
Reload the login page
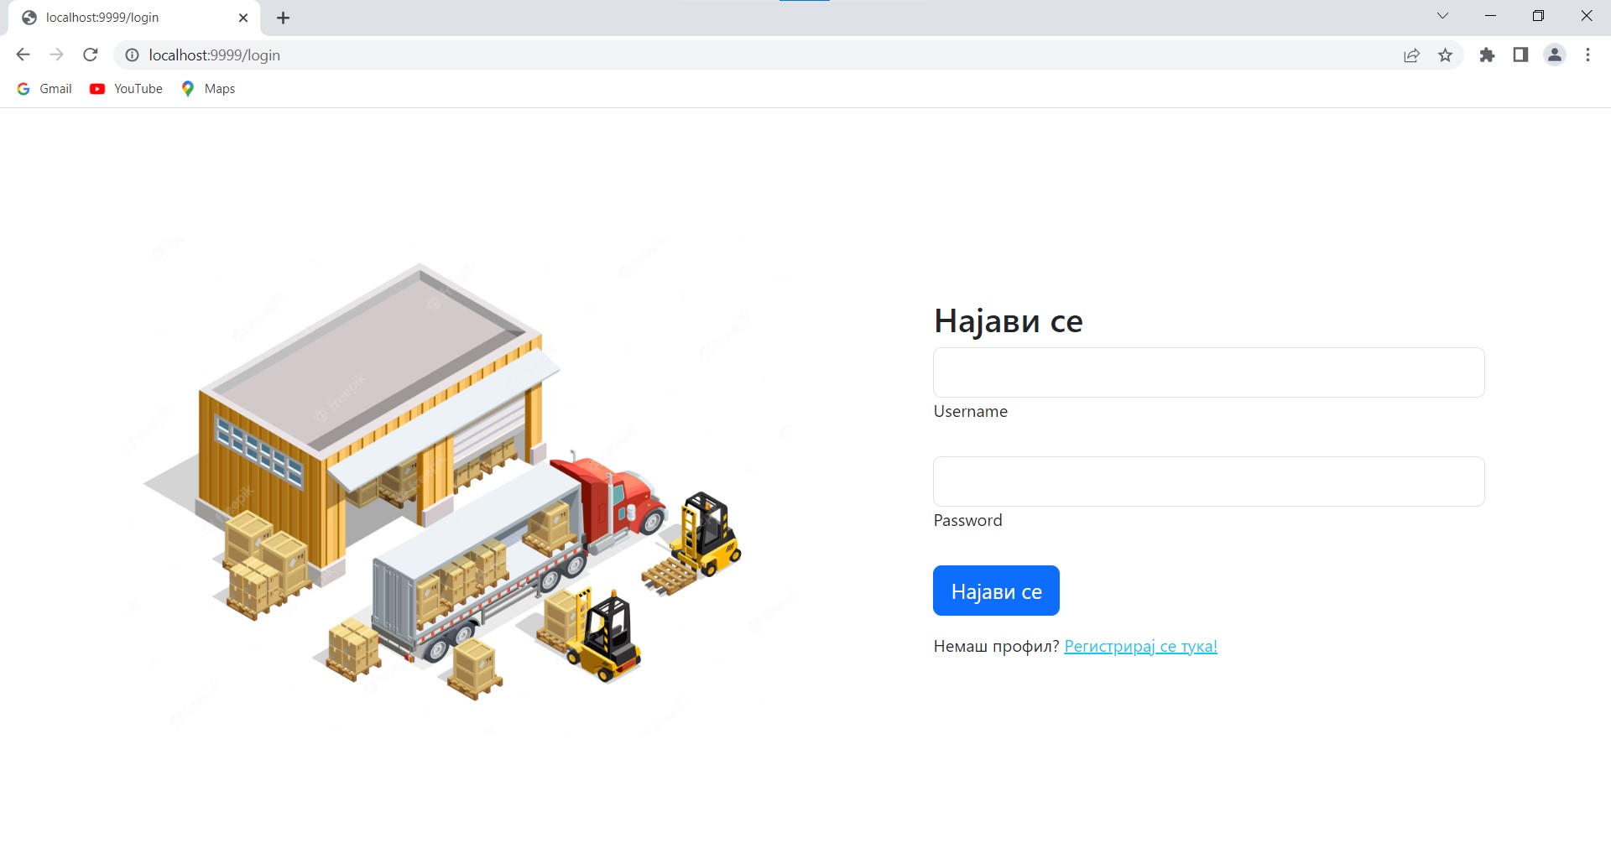tap(91, 55)
